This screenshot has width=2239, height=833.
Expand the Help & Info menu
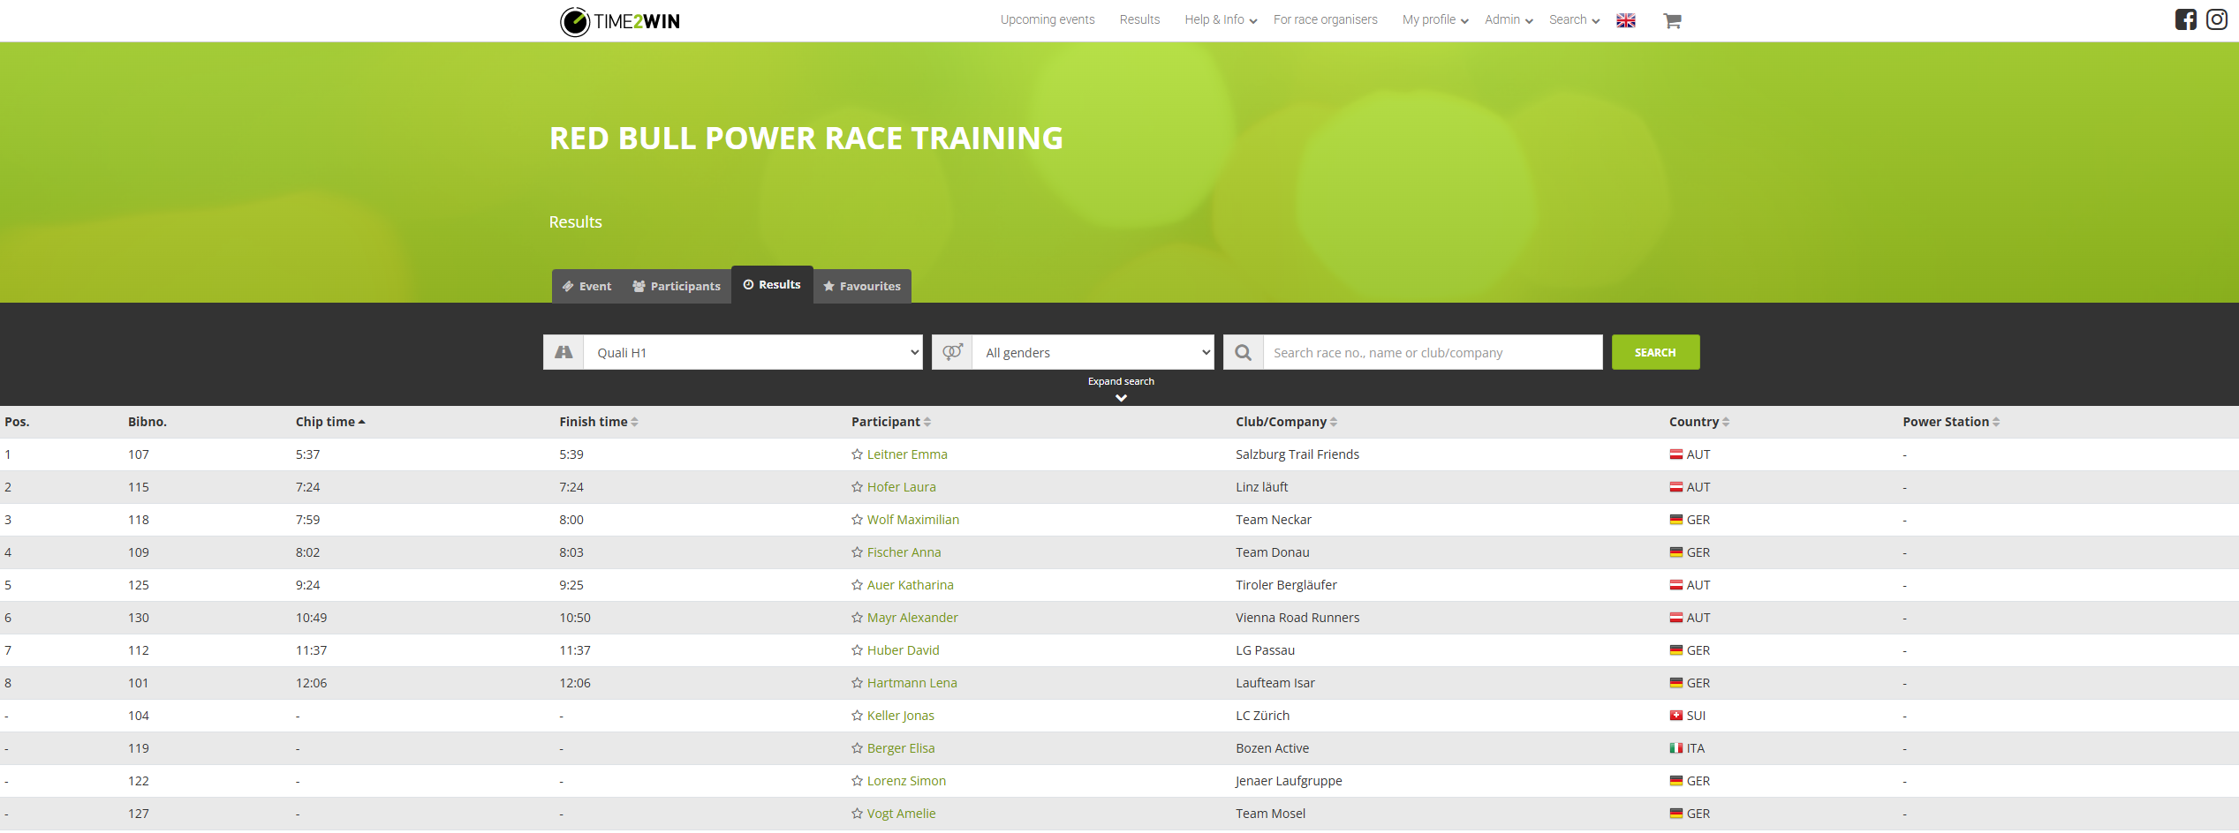[1221, 19]
